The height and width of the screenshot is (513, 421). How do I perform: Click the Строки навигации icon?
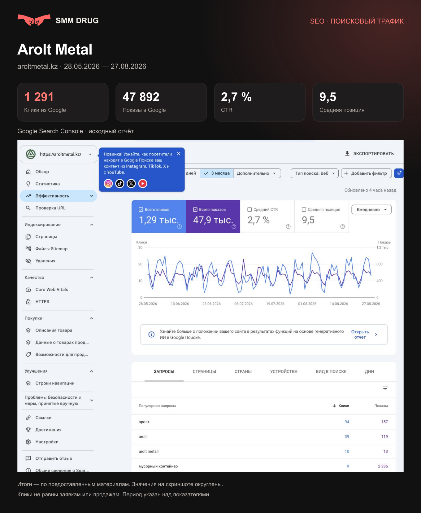click(28, 383)
